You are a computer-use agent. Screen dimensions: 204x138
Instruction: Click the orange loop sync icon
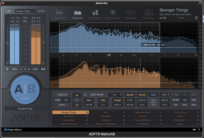tap(77, 105)
